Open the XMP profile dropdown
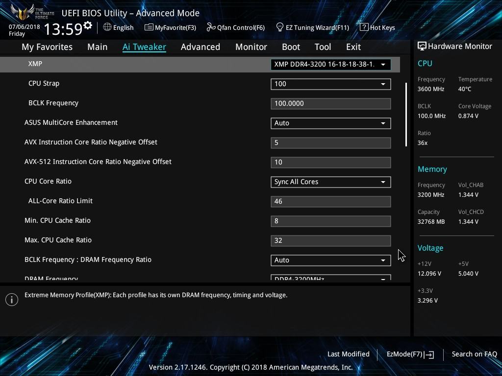This screenshot has height=376, width=502. (331, 64)
